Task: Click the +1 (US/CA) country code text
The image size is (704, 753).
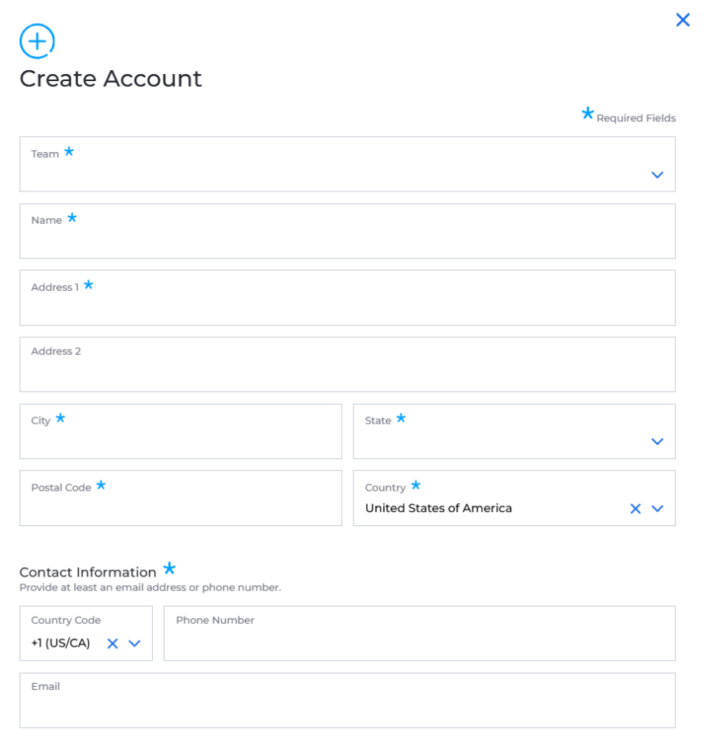Action: coord(61,643)
